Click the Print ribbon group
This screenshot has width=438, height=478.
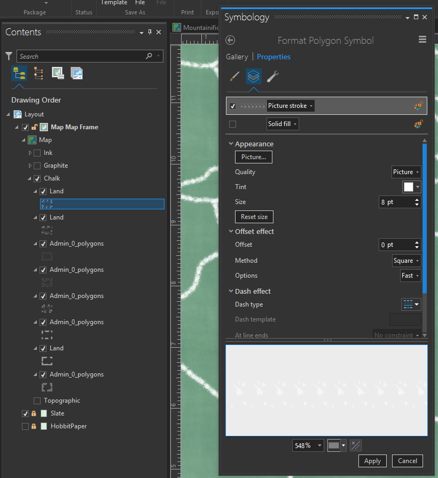click(187, 12)
